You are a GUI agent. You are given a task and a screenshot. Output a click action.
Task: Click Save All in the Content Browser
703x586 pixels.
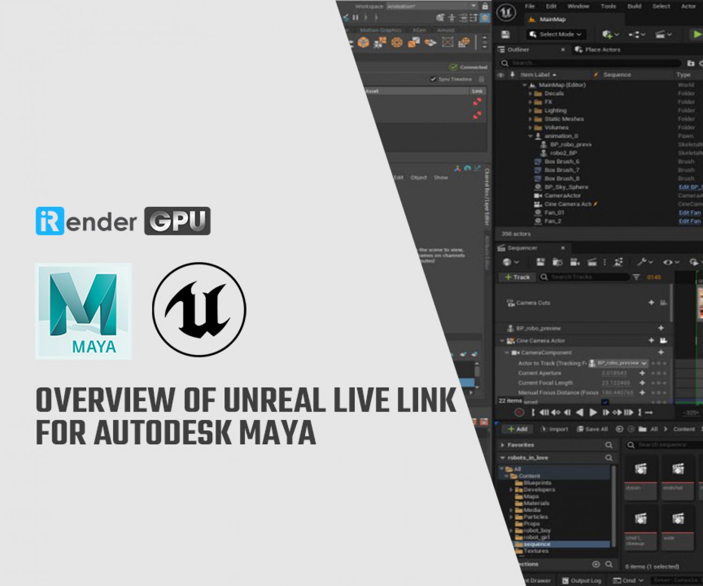click(x=592, y=429)
